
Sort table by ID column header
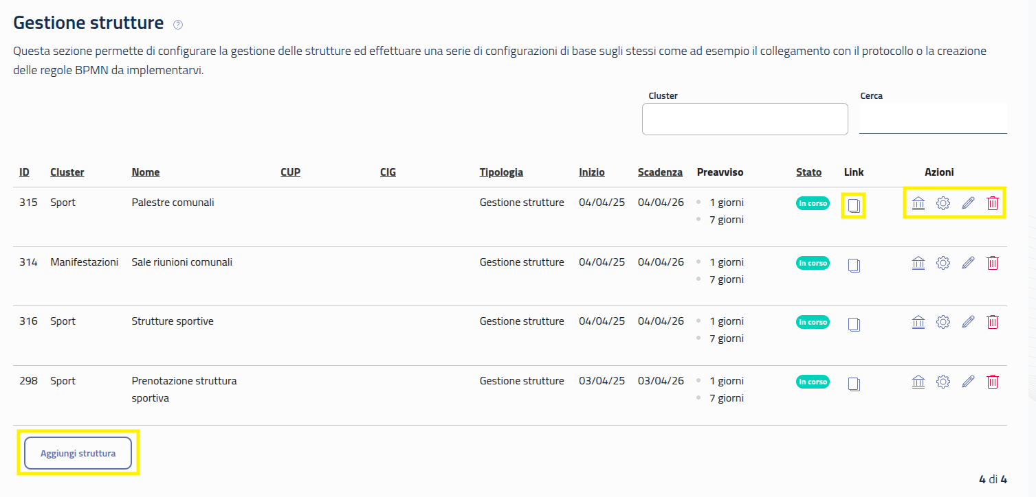(24, 172)
